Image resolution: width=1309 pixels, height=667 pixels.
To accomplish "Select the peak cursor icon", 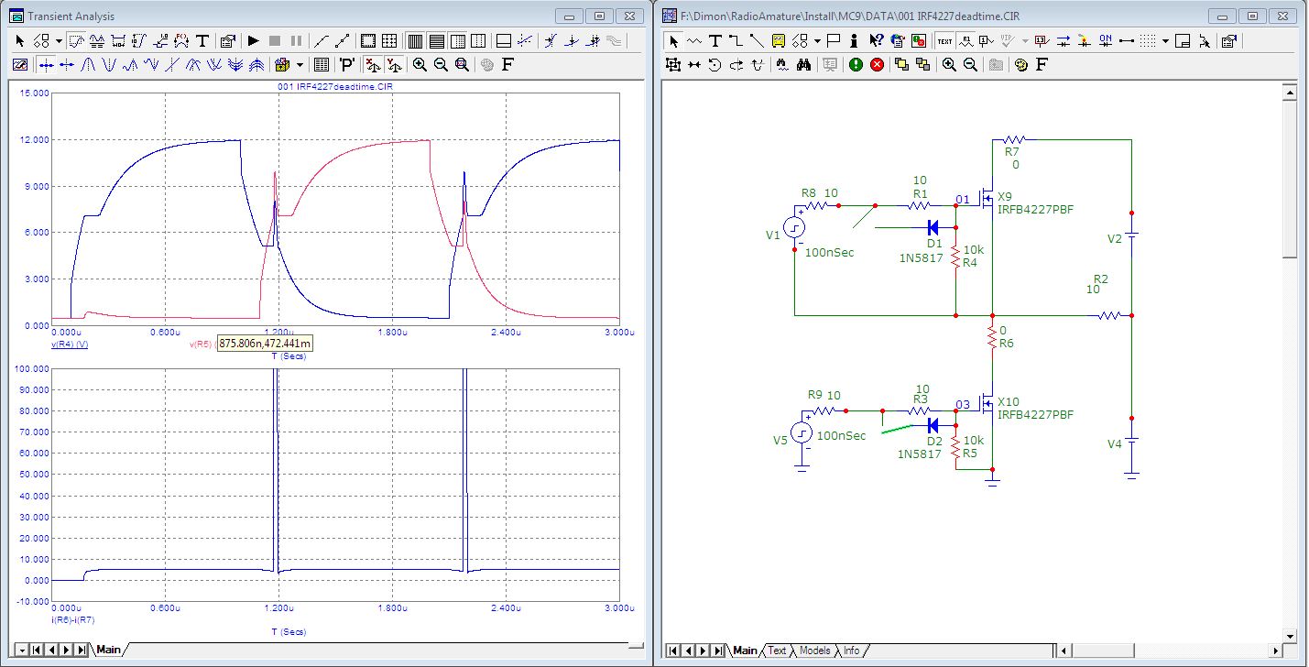I will pyautogui.click(x=88, y=64).
